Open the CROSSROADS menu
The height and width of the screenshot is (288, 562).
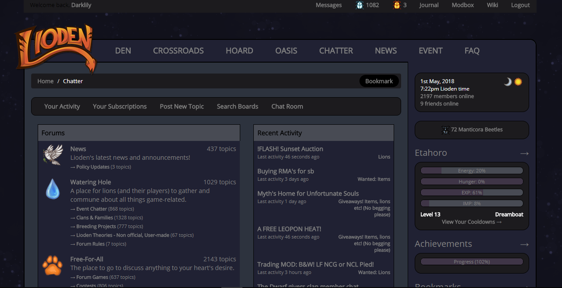pos(178,51)
